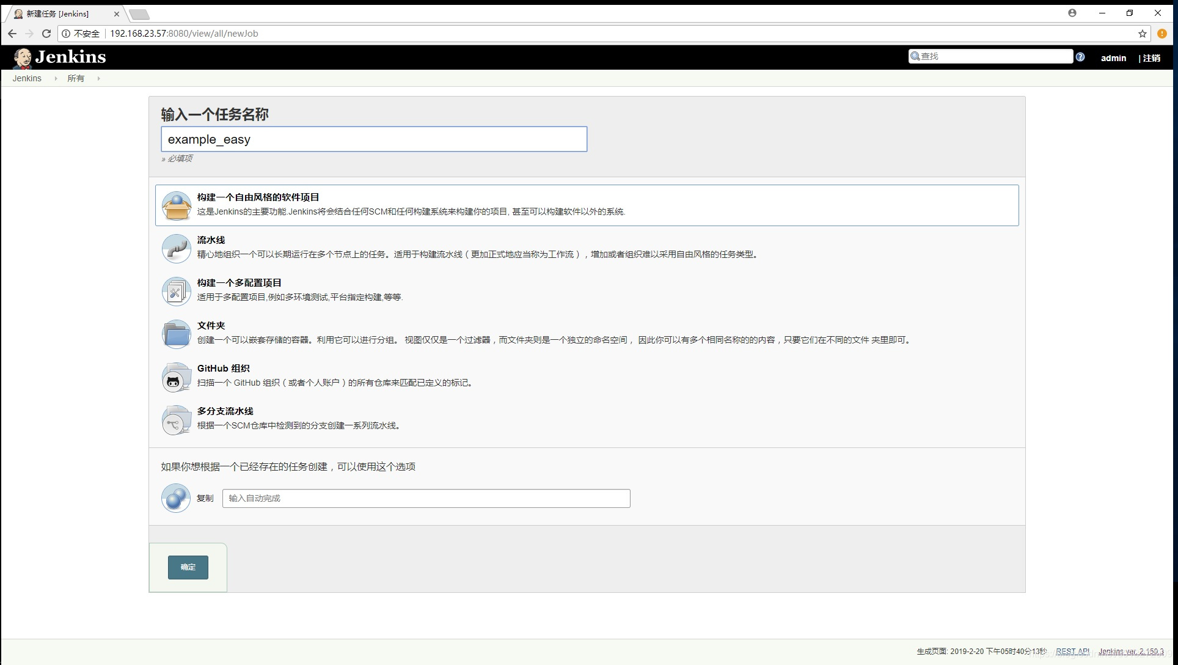Open the search help question mark icon
The height and width of the screenshot is (665, 1178).
coord(1080,57)
